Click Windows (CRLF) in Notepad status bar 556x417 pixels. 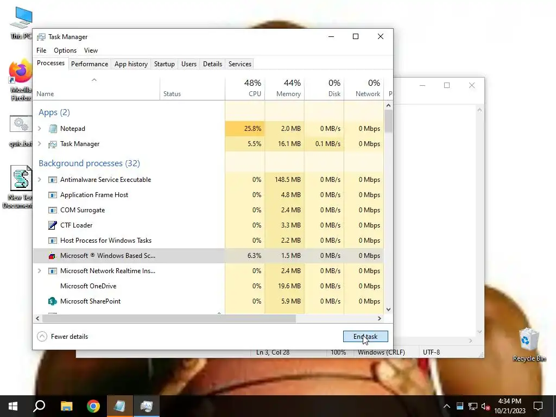pos(381,352)
